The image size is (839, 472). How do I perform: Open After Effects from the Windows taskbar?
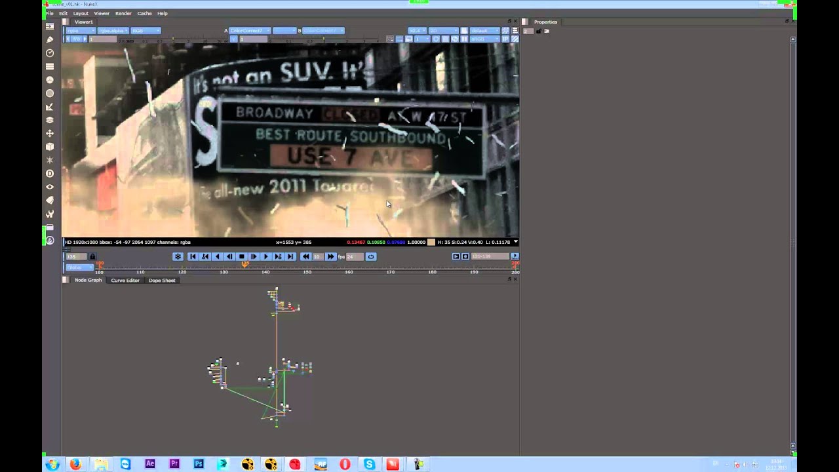150,463
